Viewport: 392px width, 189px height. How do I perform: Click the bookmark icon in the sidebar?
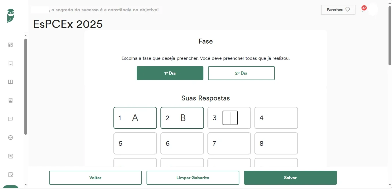[11, 63]
